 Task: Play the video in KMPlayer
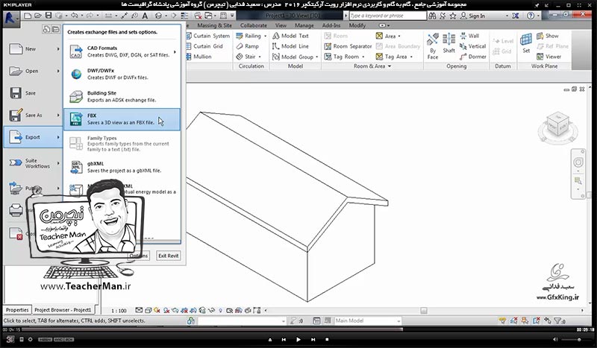point(298,339)
